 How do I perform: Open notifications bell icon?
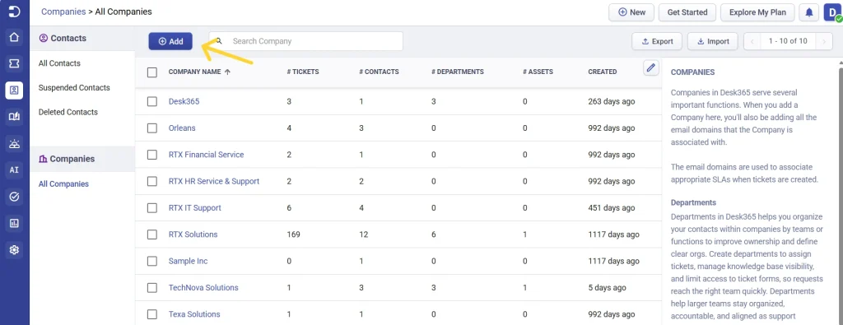tap(809, 12)
